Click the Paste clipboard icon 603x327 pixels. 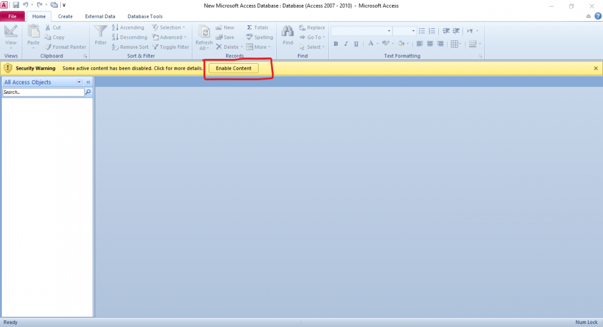coord(33,31)
